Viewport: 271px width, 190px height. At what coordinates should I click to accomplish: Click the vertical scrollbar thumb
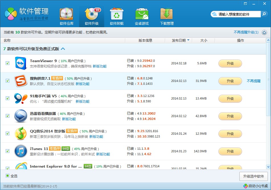click(x=268, y=79)
